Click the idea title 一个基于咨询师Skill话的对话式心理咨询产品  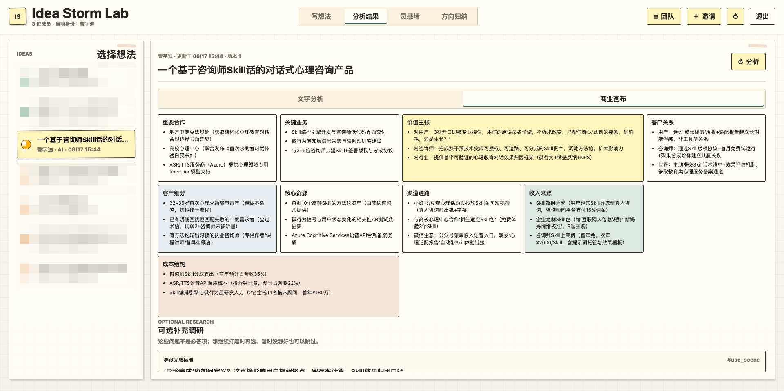click(256, 70)
